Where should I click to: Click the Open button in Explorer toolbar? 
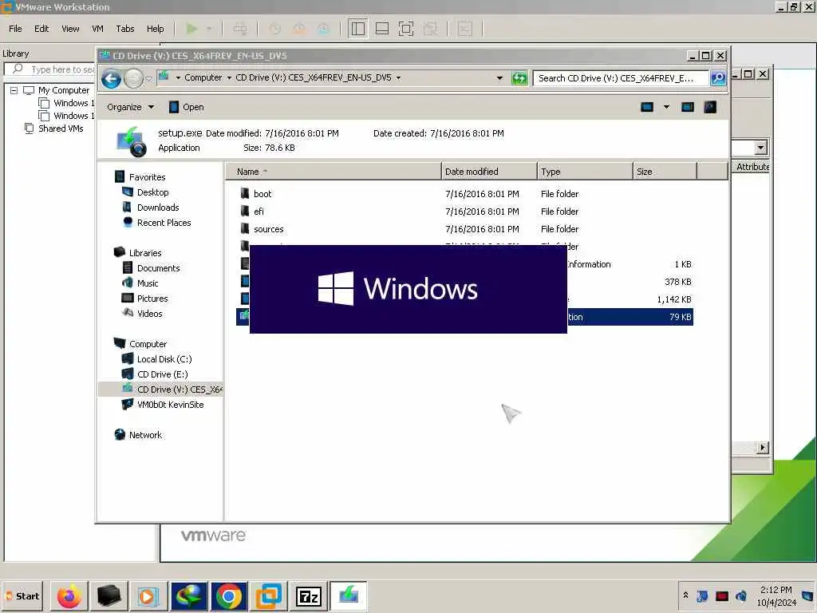(x=187, y=107)
